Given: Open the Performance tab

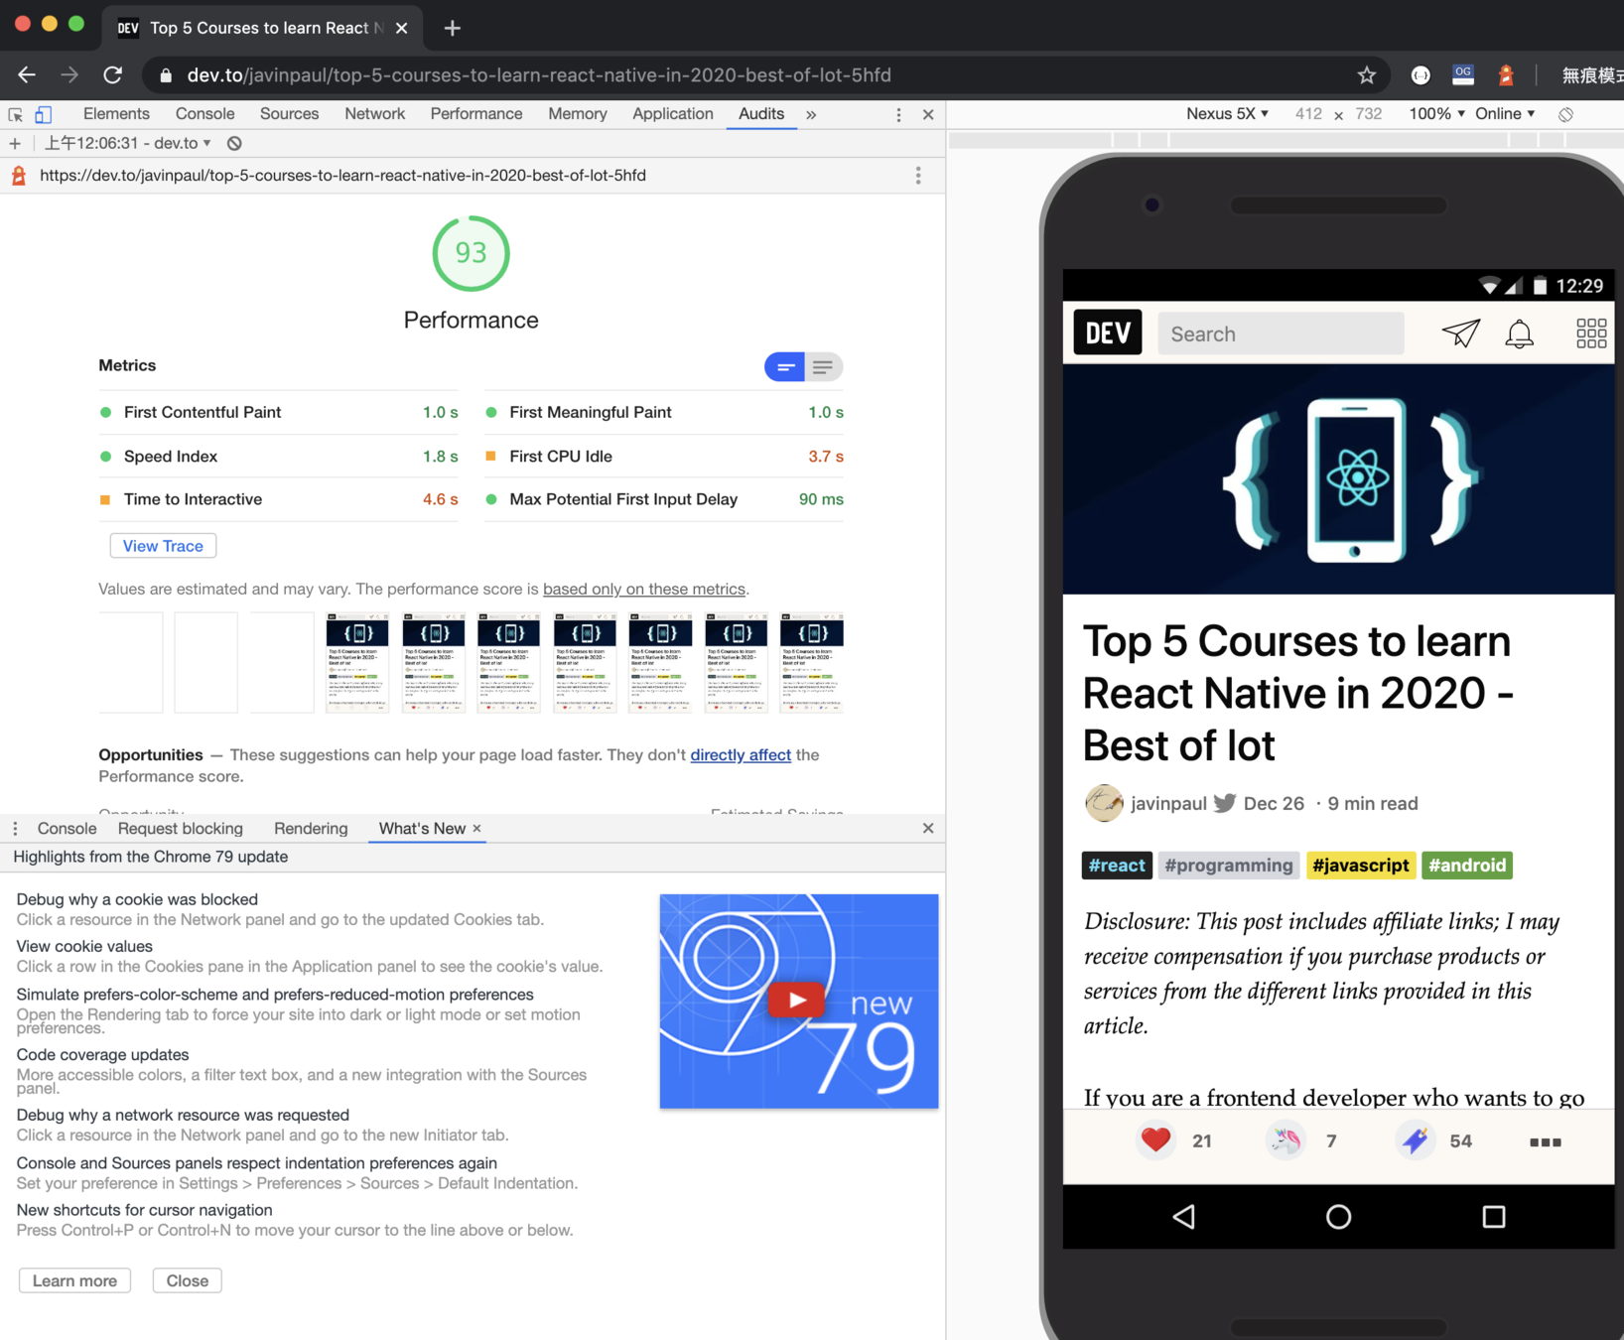Looking at the screenshot, I should [476, 114].
